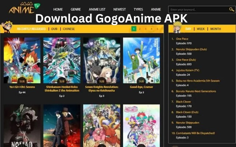This screenshot has height=147, width=236.
Task: Open Boku no Hero Academia 5th Season
Action: coord(198,81)
